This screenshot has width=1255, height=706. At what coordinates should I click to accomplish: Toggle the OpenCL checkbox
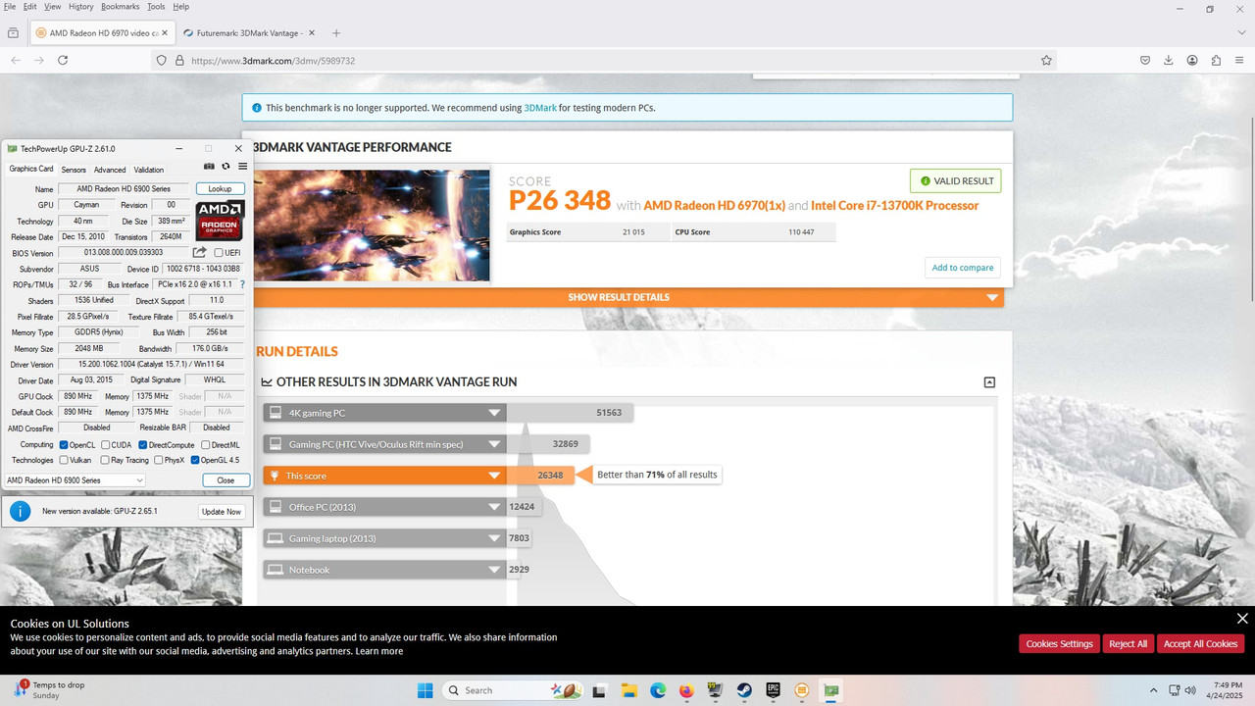point(64,445)
